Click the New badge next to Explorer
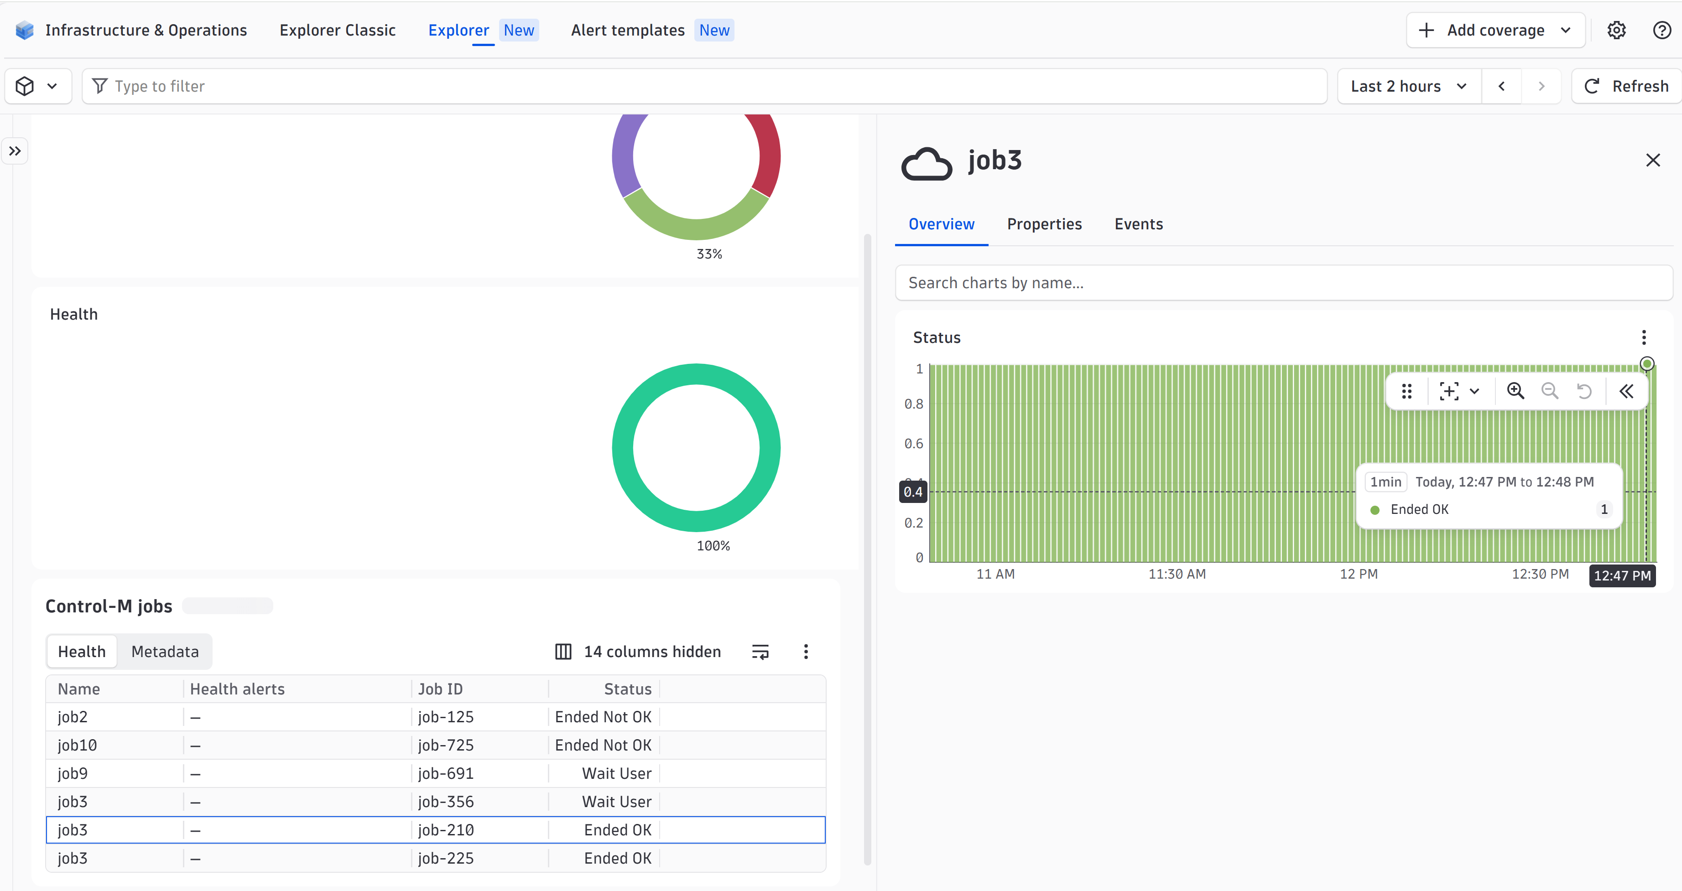 click(518, 30)
